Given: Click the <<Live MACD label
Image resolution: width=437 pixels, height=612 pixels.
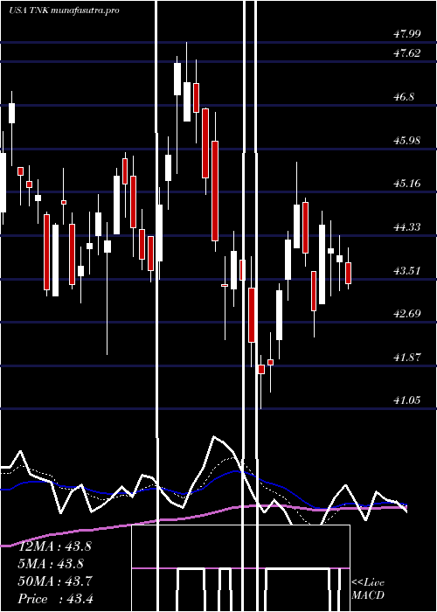Looking at the screenshot, I should point(368,589).
